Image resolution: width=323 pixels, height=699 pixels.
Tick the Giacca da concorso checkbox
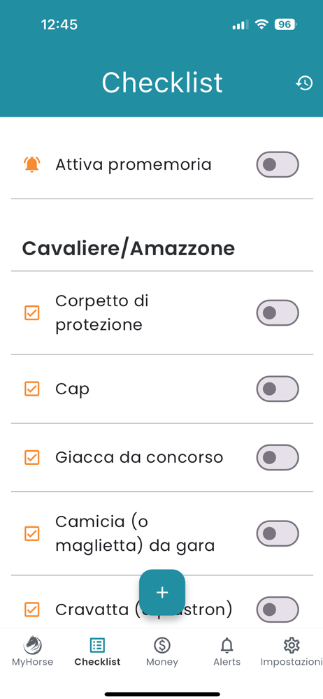31,457
